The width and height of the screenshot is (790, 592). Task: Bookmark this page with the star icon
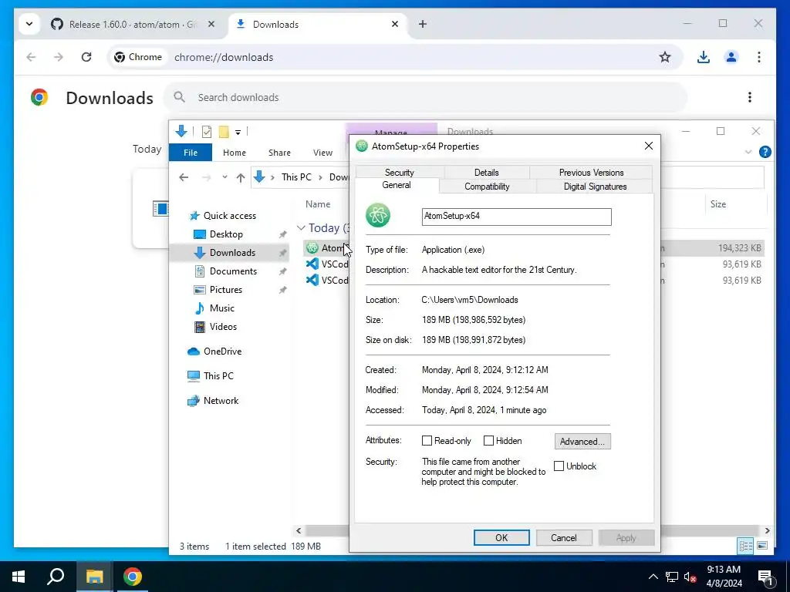point(665,57)
